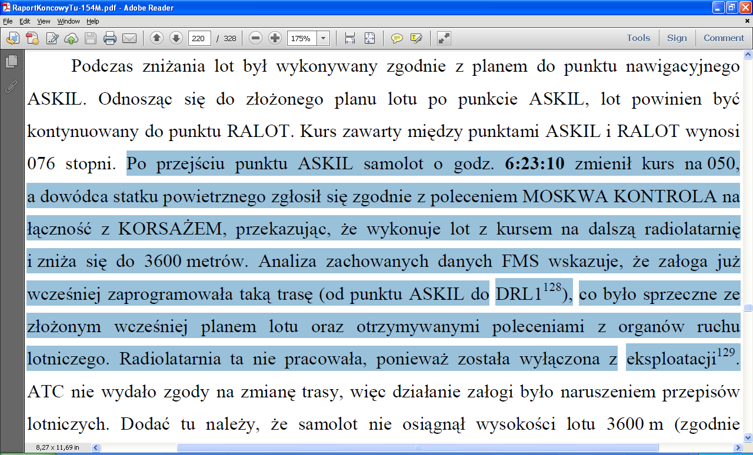This screenshot has width=753, height=455.
Task: Click the Create PDF online icon
Action: click(x=32, y=38)
